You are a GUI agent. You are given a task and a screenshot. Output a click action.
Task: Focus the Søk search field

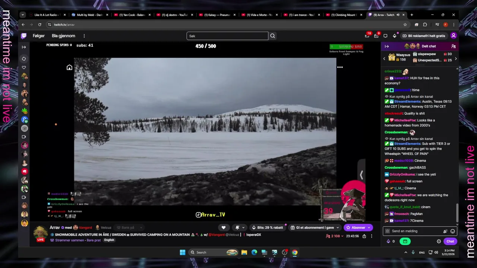(x=227, y=36)
